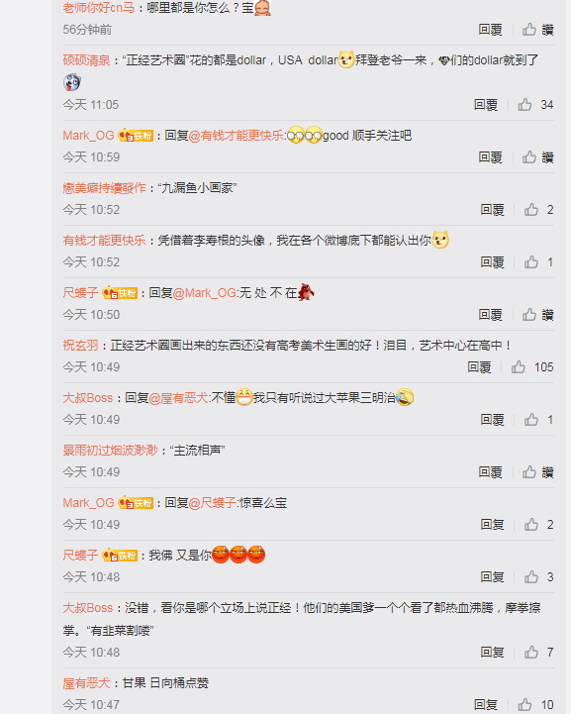
Task: Click the 铁粉 badge next to Mark_OG at 10:59
Action: [136, 136]
